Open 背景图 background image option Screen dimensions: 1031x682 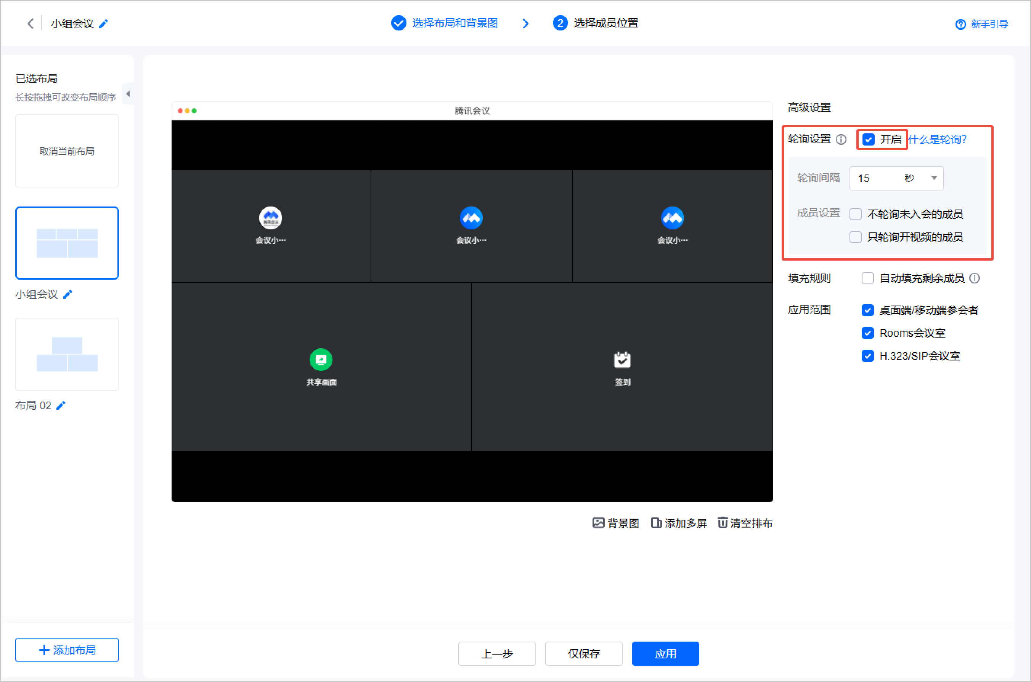[616, 523]
